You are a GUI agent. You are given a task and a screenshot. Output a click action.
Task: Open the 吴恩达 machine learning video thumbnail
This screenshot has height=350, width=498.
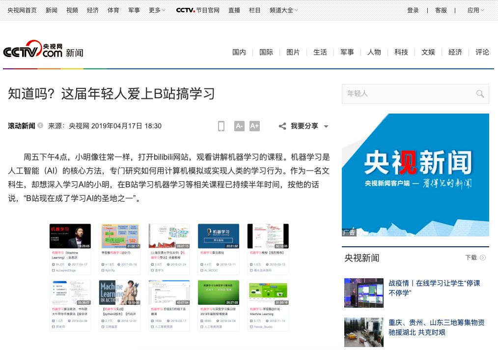pos(70,236)
